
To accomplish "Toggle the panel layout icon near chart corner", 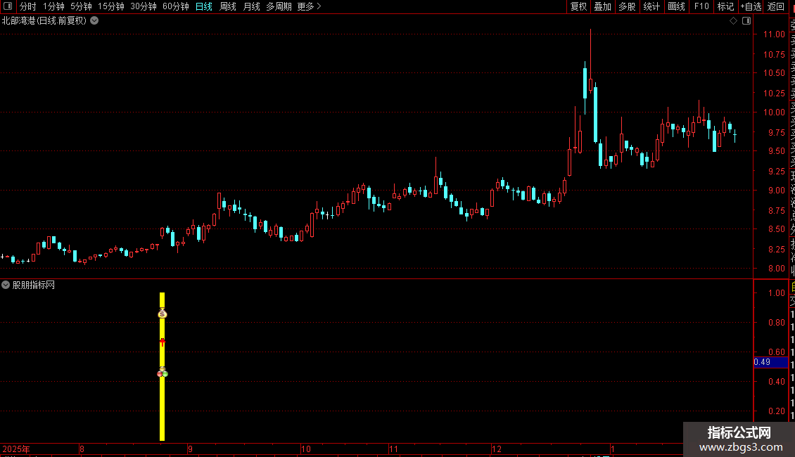I will (746, 21).
